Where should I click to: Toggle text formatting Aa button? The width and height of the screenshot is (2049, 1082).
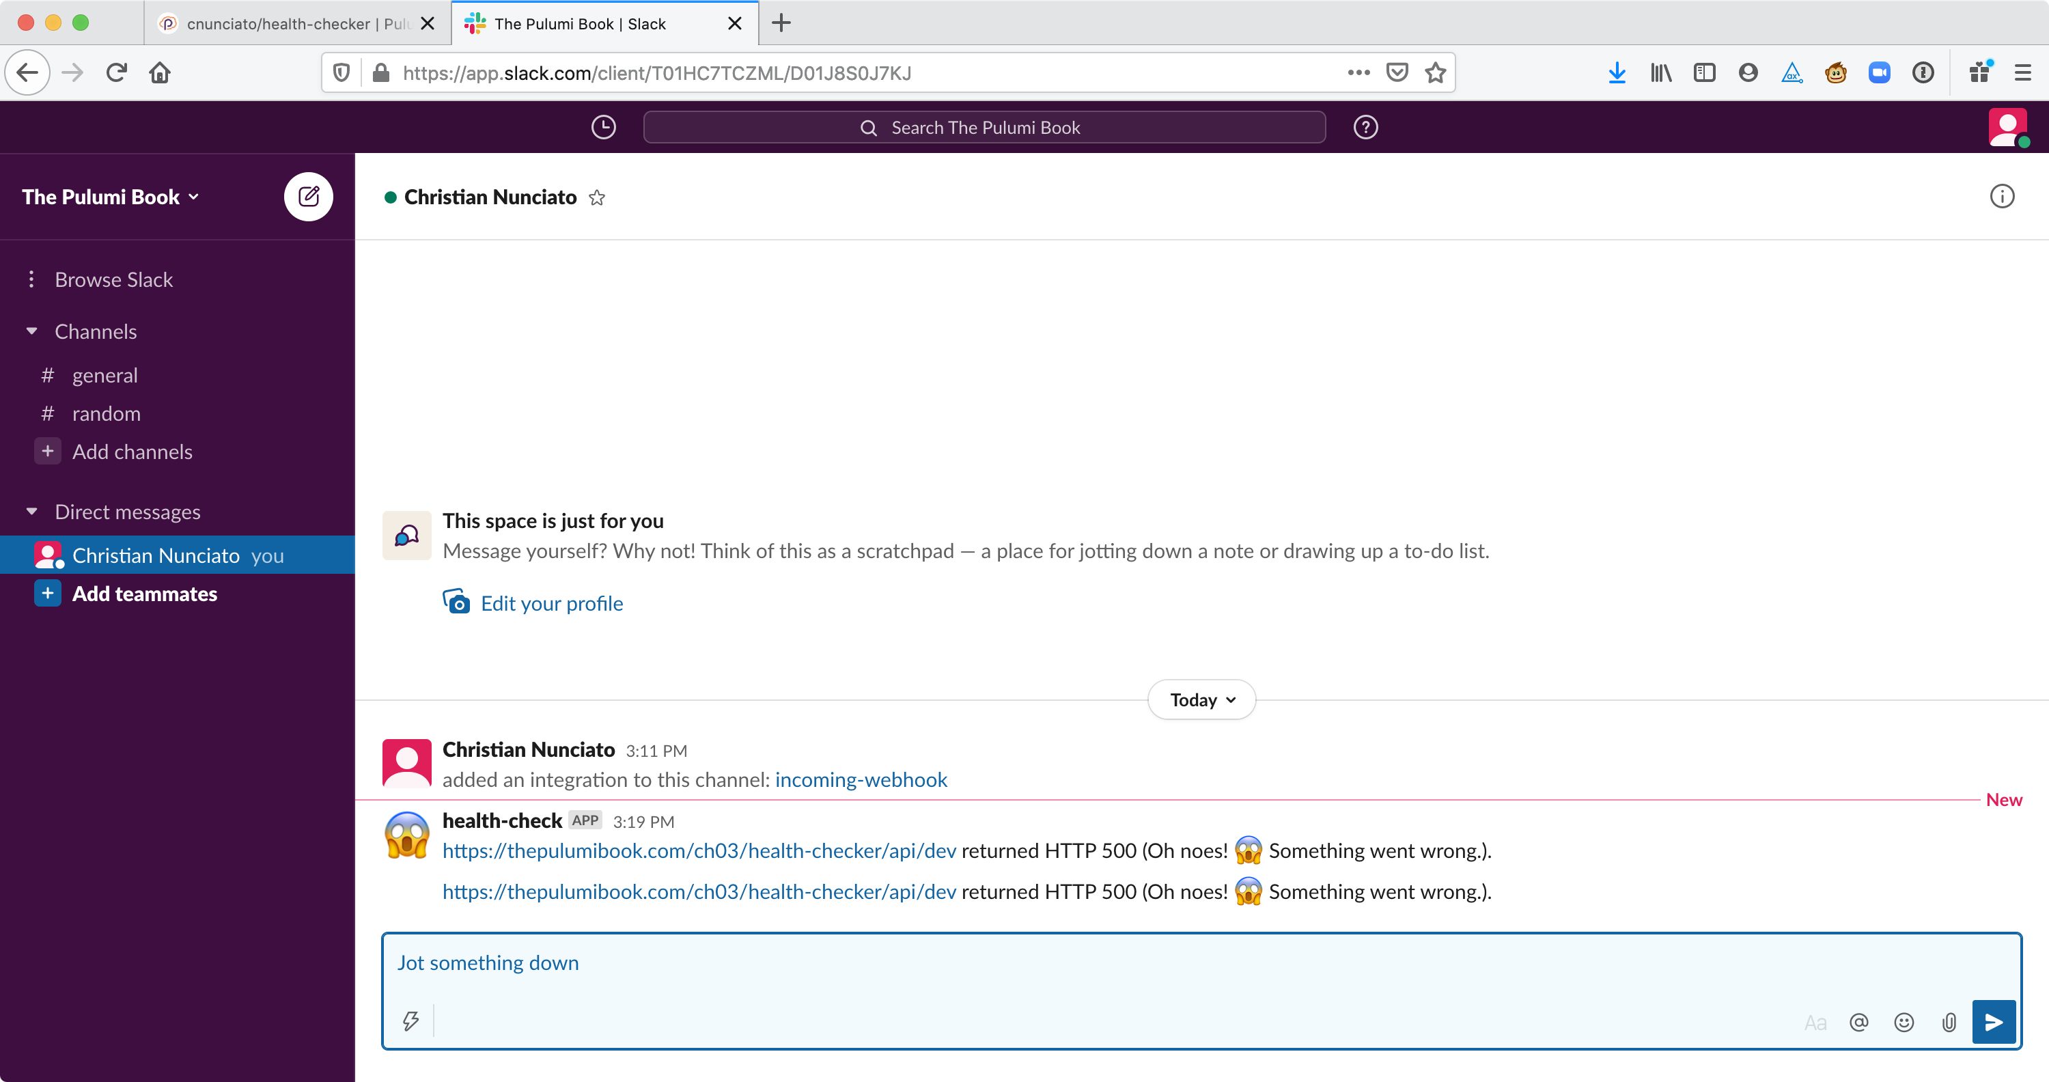point(1815,1023)
